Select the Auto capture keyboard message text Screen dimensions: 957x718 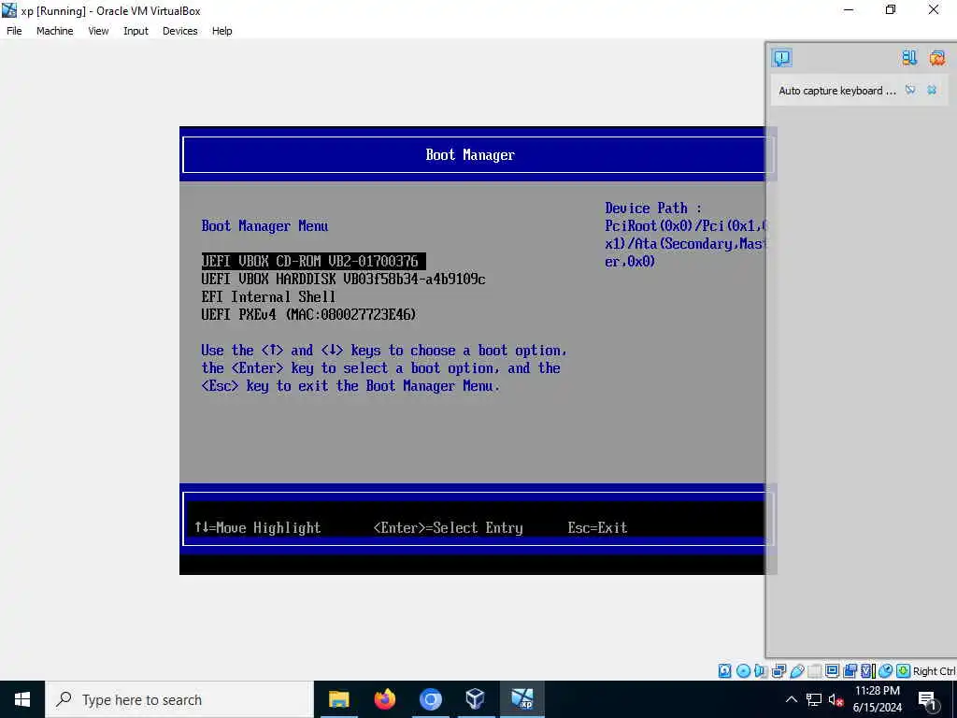tap(837, 91)
